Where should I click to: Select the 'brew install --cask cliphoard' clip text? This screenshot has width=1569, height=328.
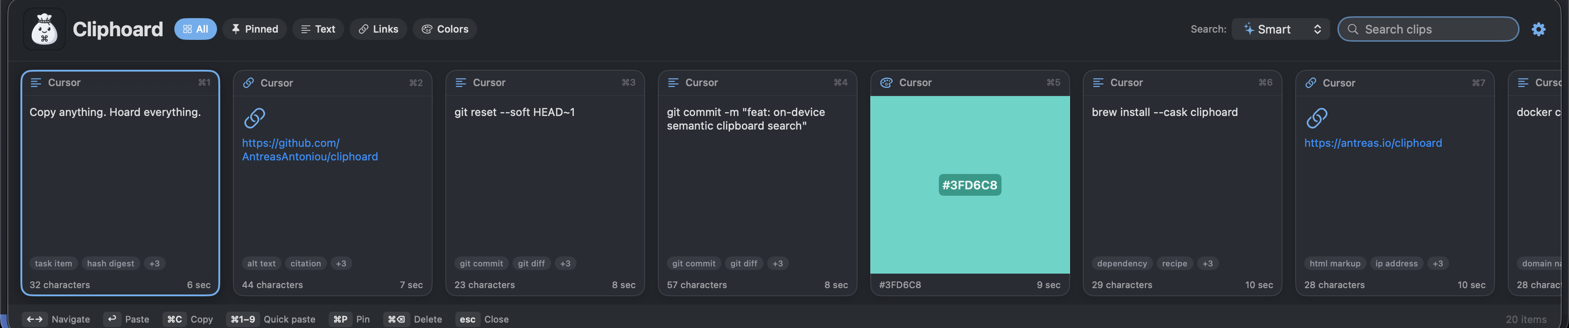(1164, 112)
